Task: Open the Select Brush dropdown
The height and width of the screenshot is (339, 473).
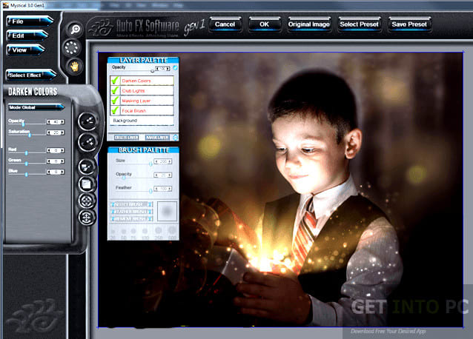Action: (x=132, y=204)
